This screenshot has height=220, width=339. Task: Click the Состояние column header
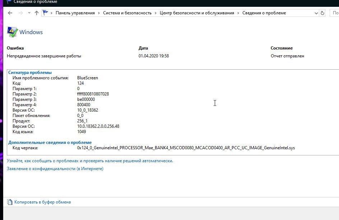point(282,48)
